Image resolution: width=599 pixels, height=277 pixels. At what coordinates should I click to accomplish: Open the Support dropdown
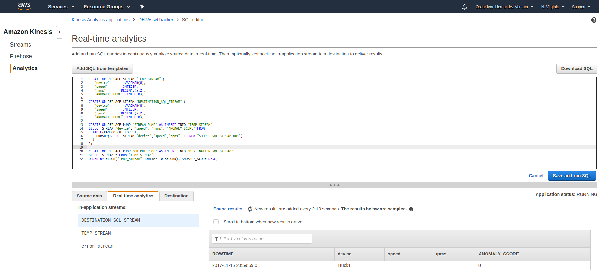[x=581, y=7]
